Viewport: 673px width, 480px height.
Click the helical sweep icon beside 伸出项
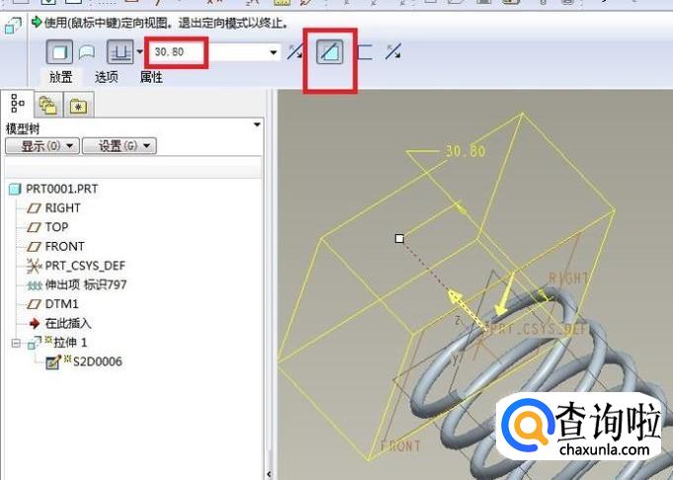[x=35, y=285]
